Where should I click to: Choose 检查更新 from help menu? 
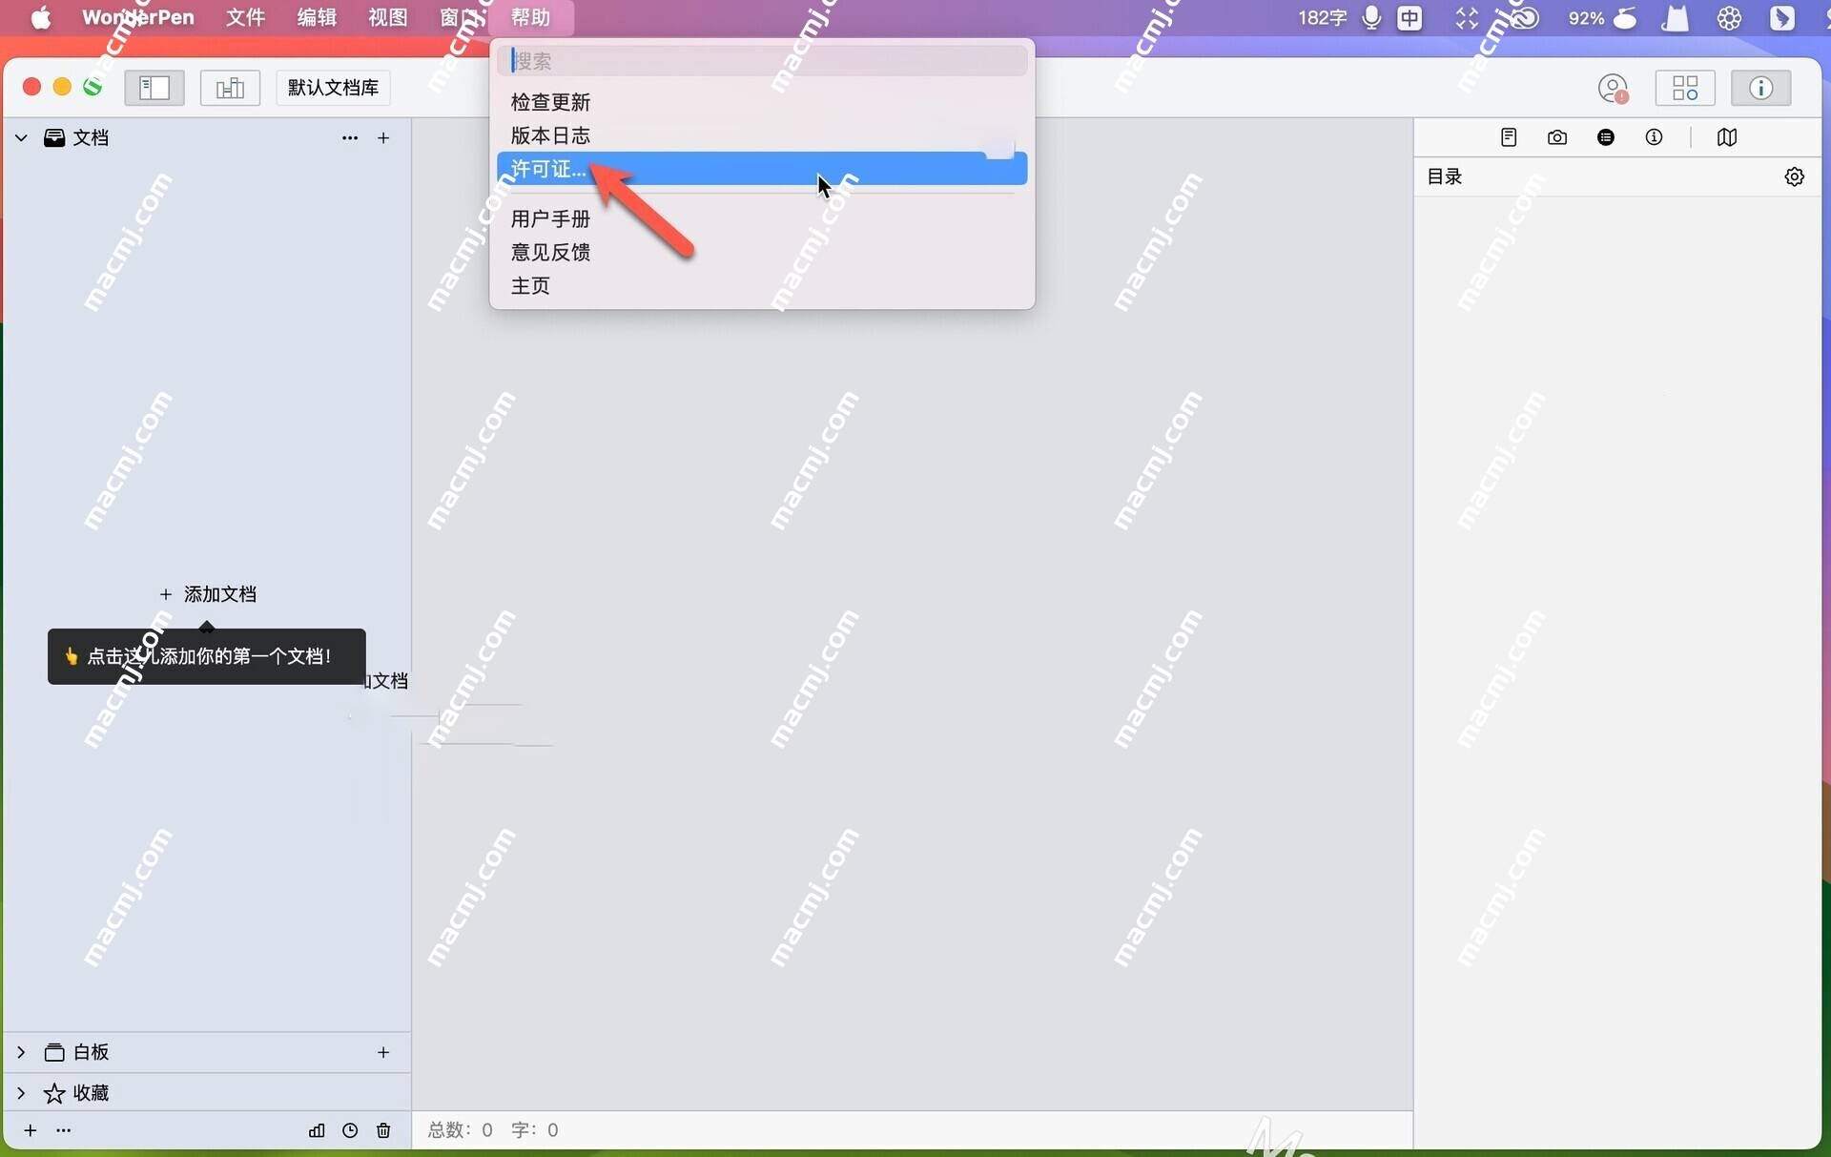coord(762,102)
